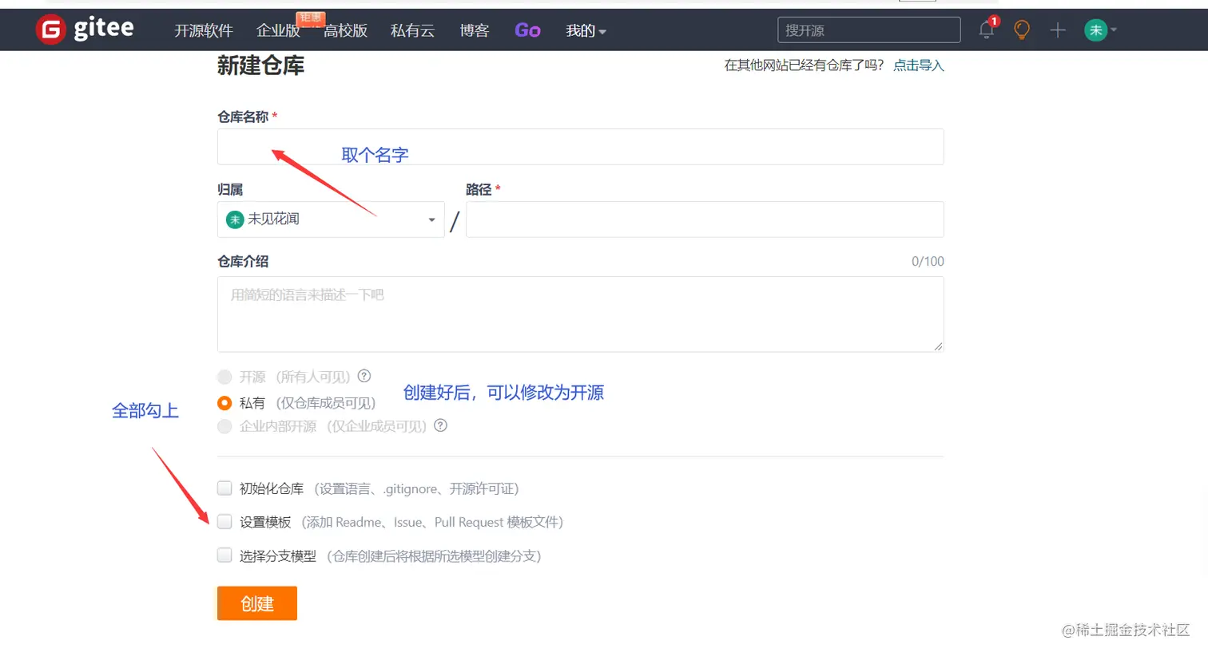Viewport: 1208px width, 656px height.
Task: Click the 仓库介绍 label
Action: (243, 261)
